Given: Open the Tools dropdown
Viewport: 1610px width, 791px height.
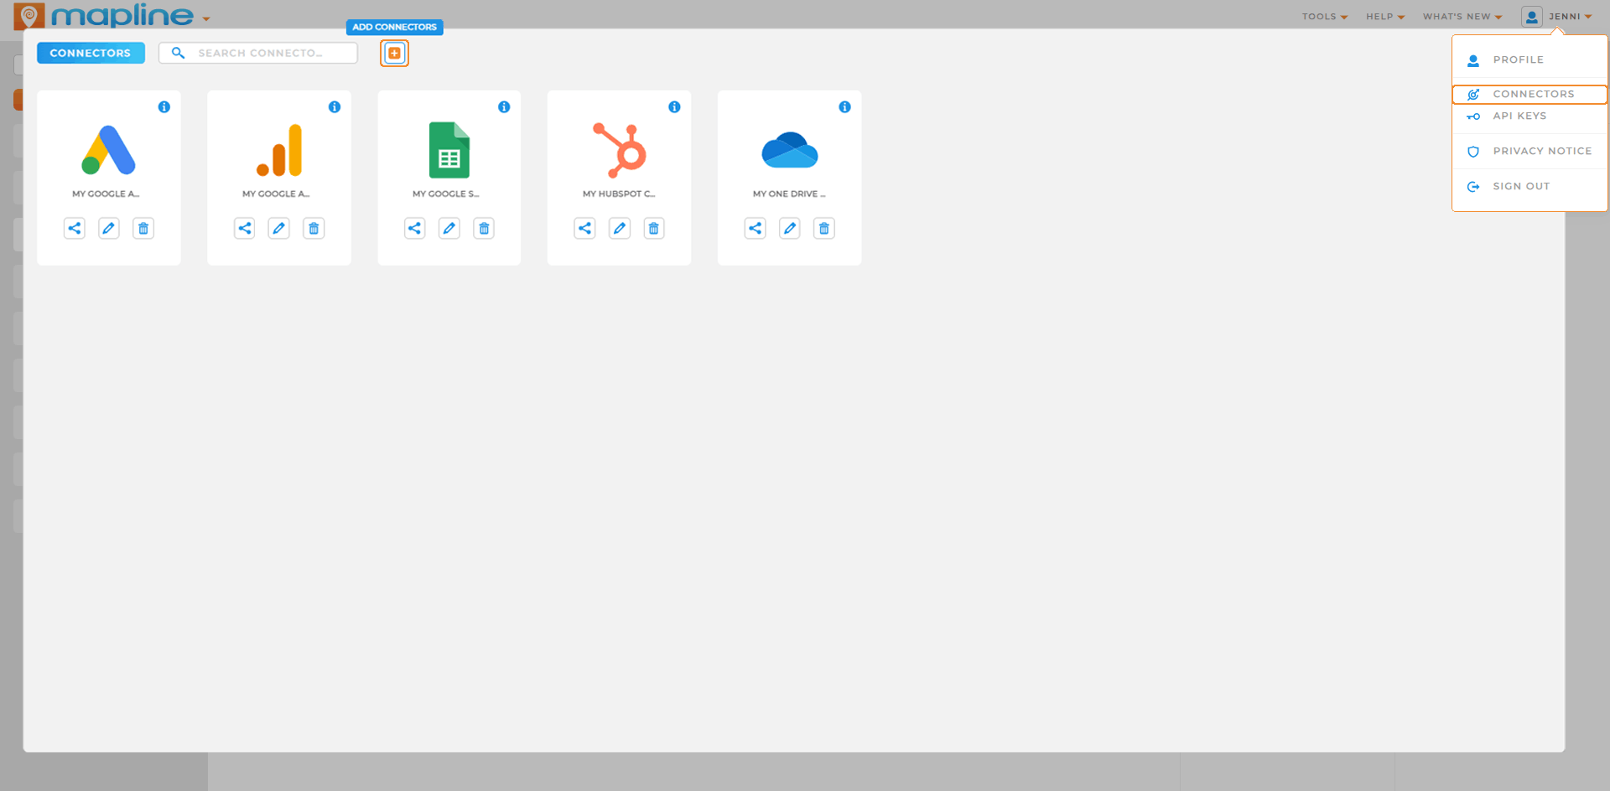Looking at the screenshot, I should coord(1323,16).
